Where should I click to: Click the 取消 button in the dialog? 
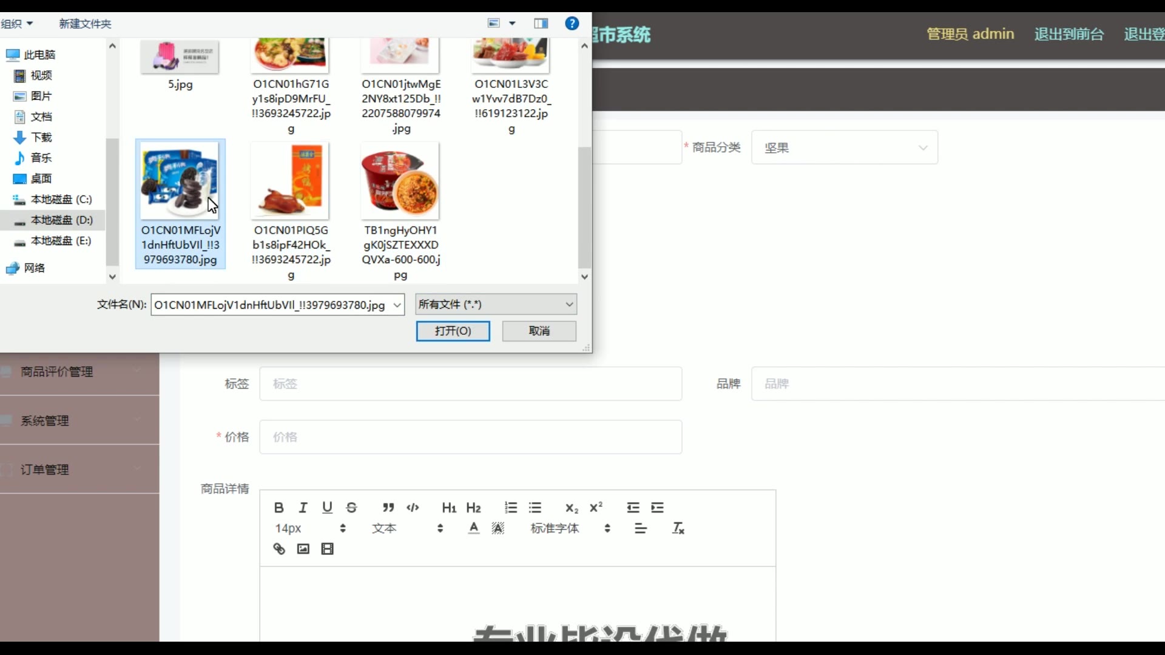(539, 331)
